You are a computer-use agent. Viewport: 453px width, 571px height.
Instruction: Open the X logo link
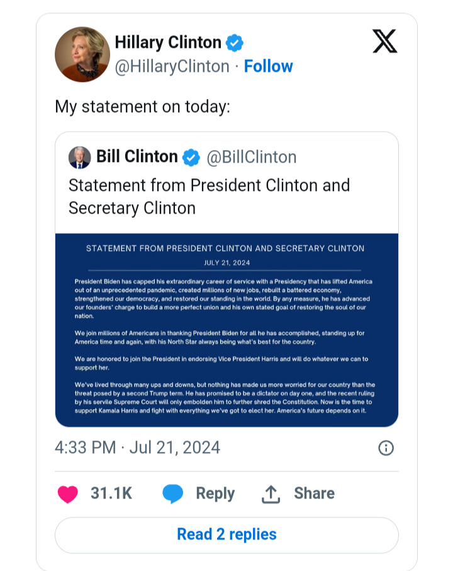coord(384,41)
